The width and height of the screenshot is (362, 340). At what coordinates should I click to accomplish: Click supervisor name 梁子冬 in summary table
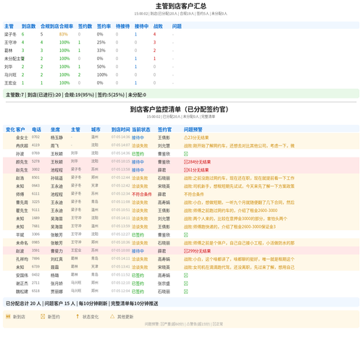(10, 34)
